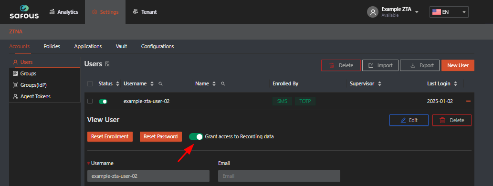
Task: Click the Email input field
Action: click(279, 176)
